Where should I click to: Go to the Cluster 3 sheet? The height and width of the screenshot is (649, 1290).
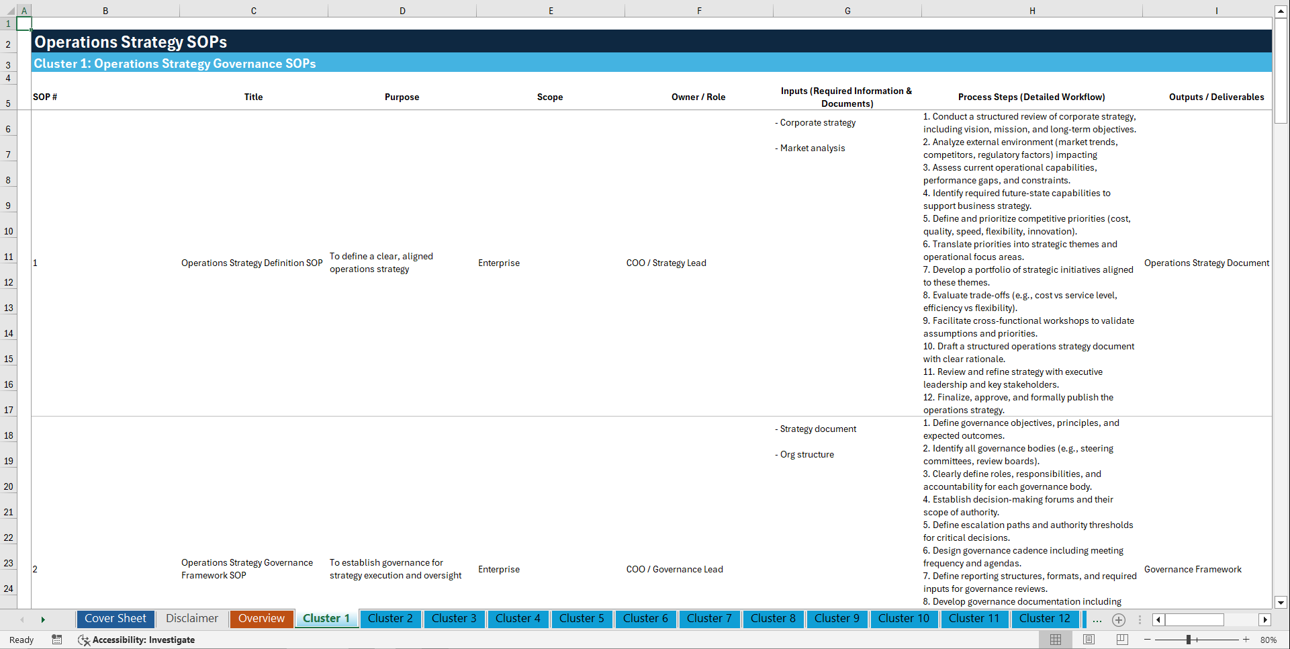click(x=454, y=619)
